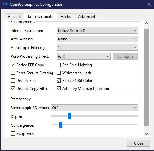154x151 pixels.
Task: Expand the Post-Processing Effect dropdown
Action: click(x=83, y=56)
